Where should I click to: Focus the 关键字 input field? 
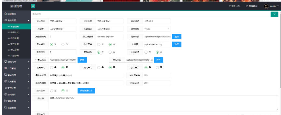(x=62, y=29)
